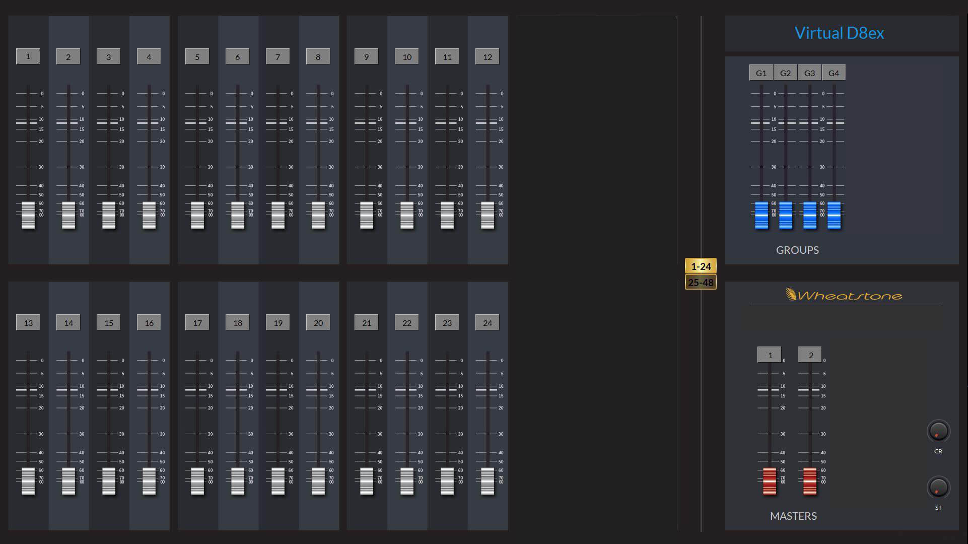968x544 pixels.
Task: Select channel 24 button
Action: tap(488, 323)
